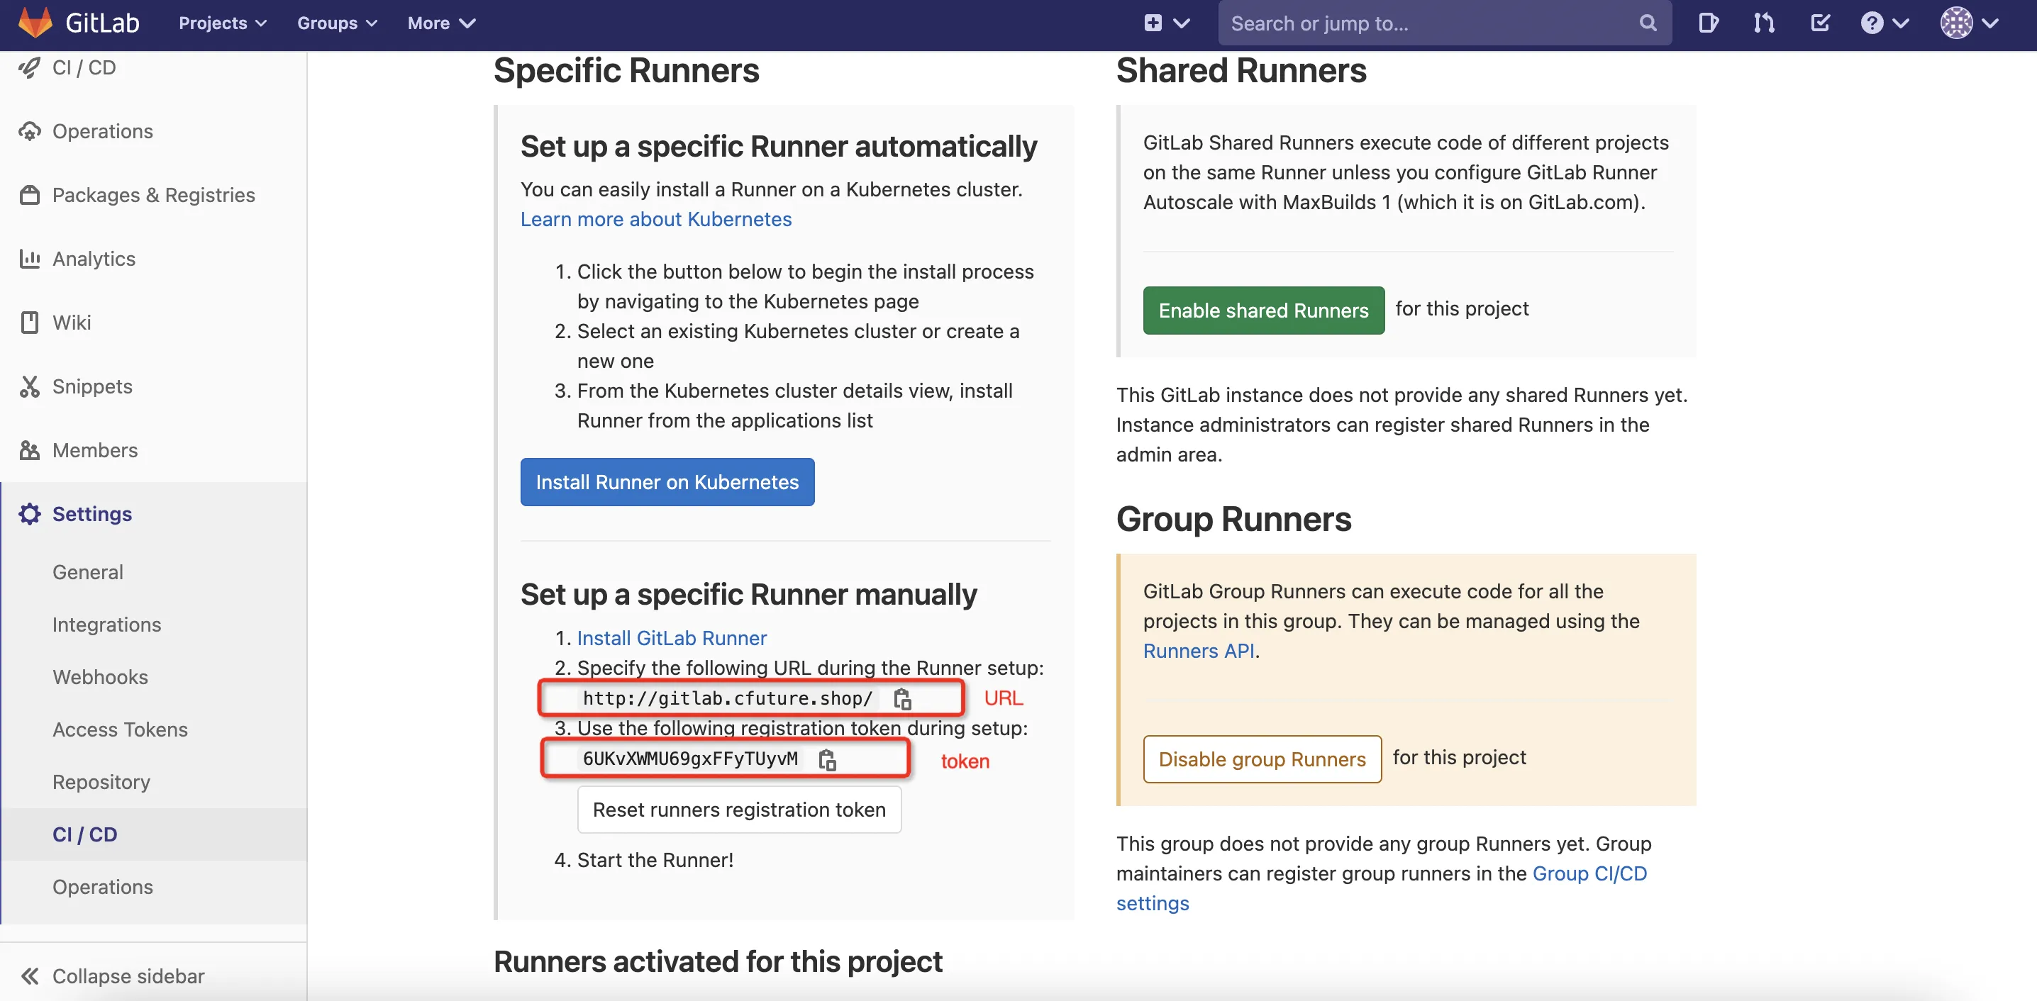Click the Members people icon

coord(29,450)
